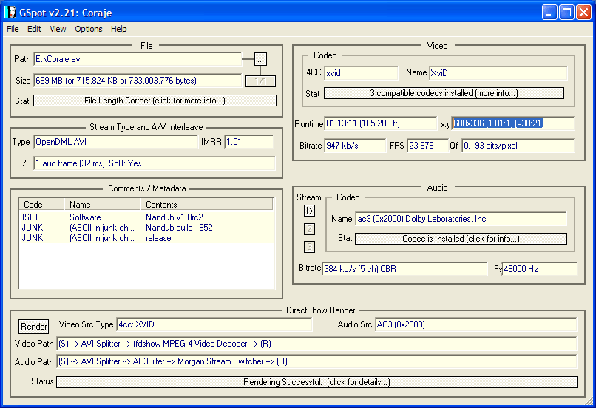Select audio stream 2
Screen dimensions: 596x408
coord(309,229)
